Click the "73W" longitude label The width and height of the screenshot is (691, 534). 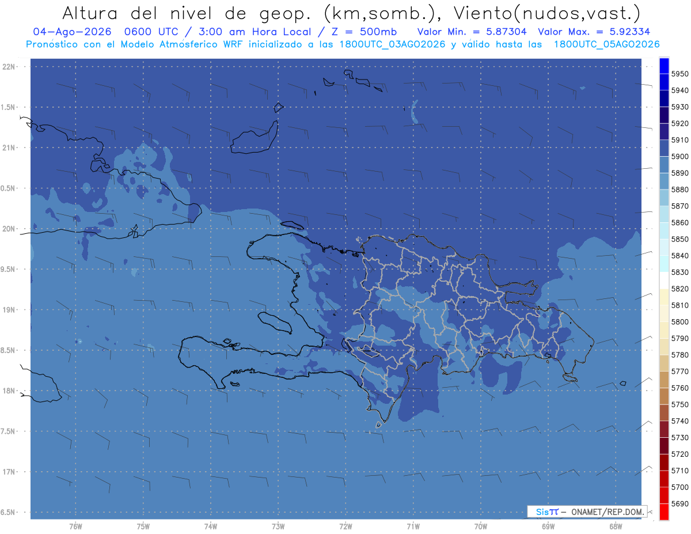pyautogui.click(x=278, y=527)
